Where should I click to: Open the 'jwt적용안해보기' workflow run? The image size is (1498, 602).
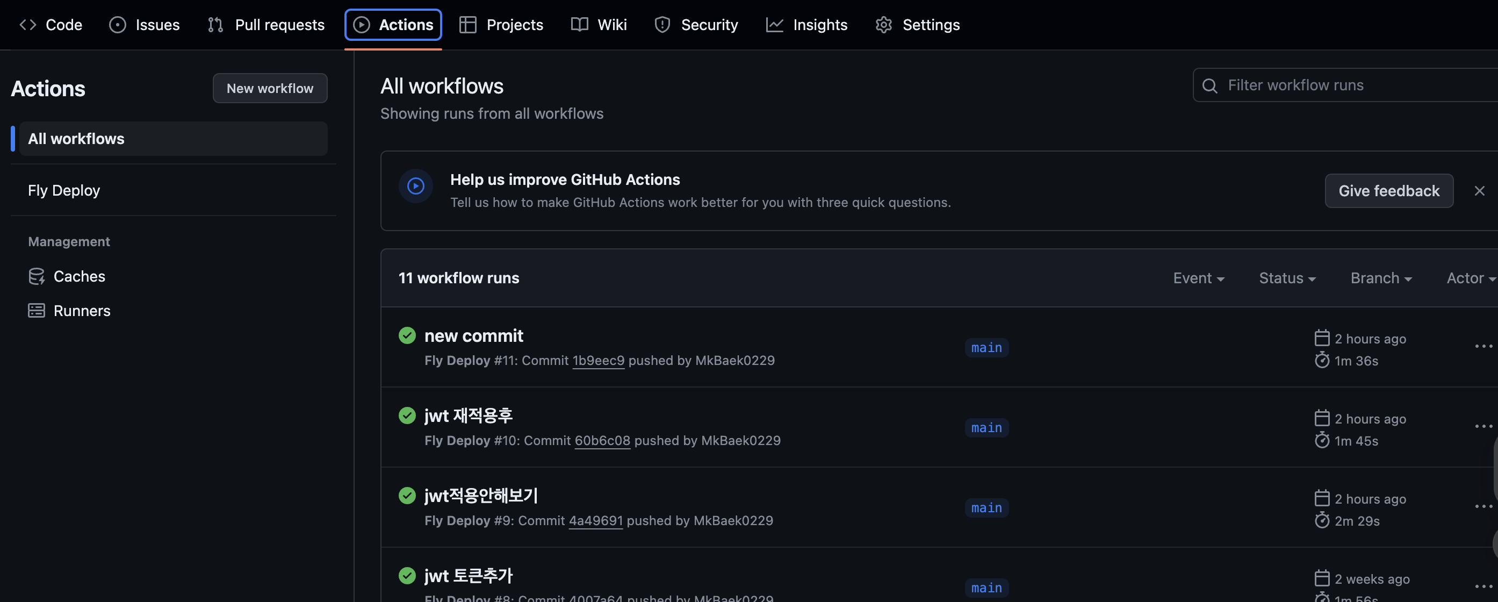[481, 496]
